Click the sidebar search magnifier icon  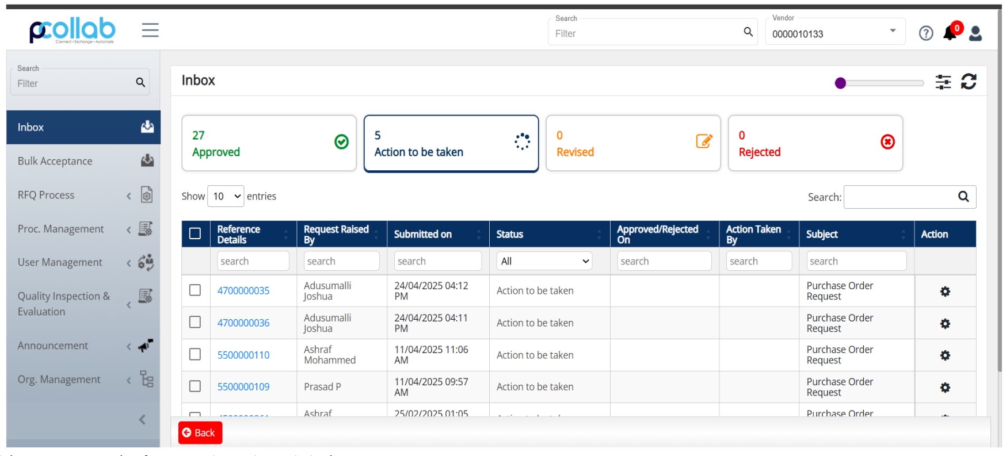click(x=140, y=83)
